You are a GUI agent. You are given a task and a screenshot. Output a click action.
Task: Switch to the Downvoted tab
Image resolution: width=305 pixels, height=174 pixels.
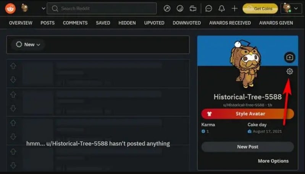pos(187,23)
